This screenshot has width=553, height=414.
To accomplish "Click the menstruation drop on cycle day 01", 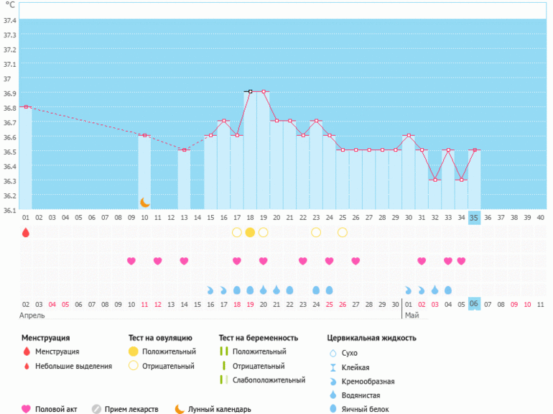I will click(x=26, y=232).
